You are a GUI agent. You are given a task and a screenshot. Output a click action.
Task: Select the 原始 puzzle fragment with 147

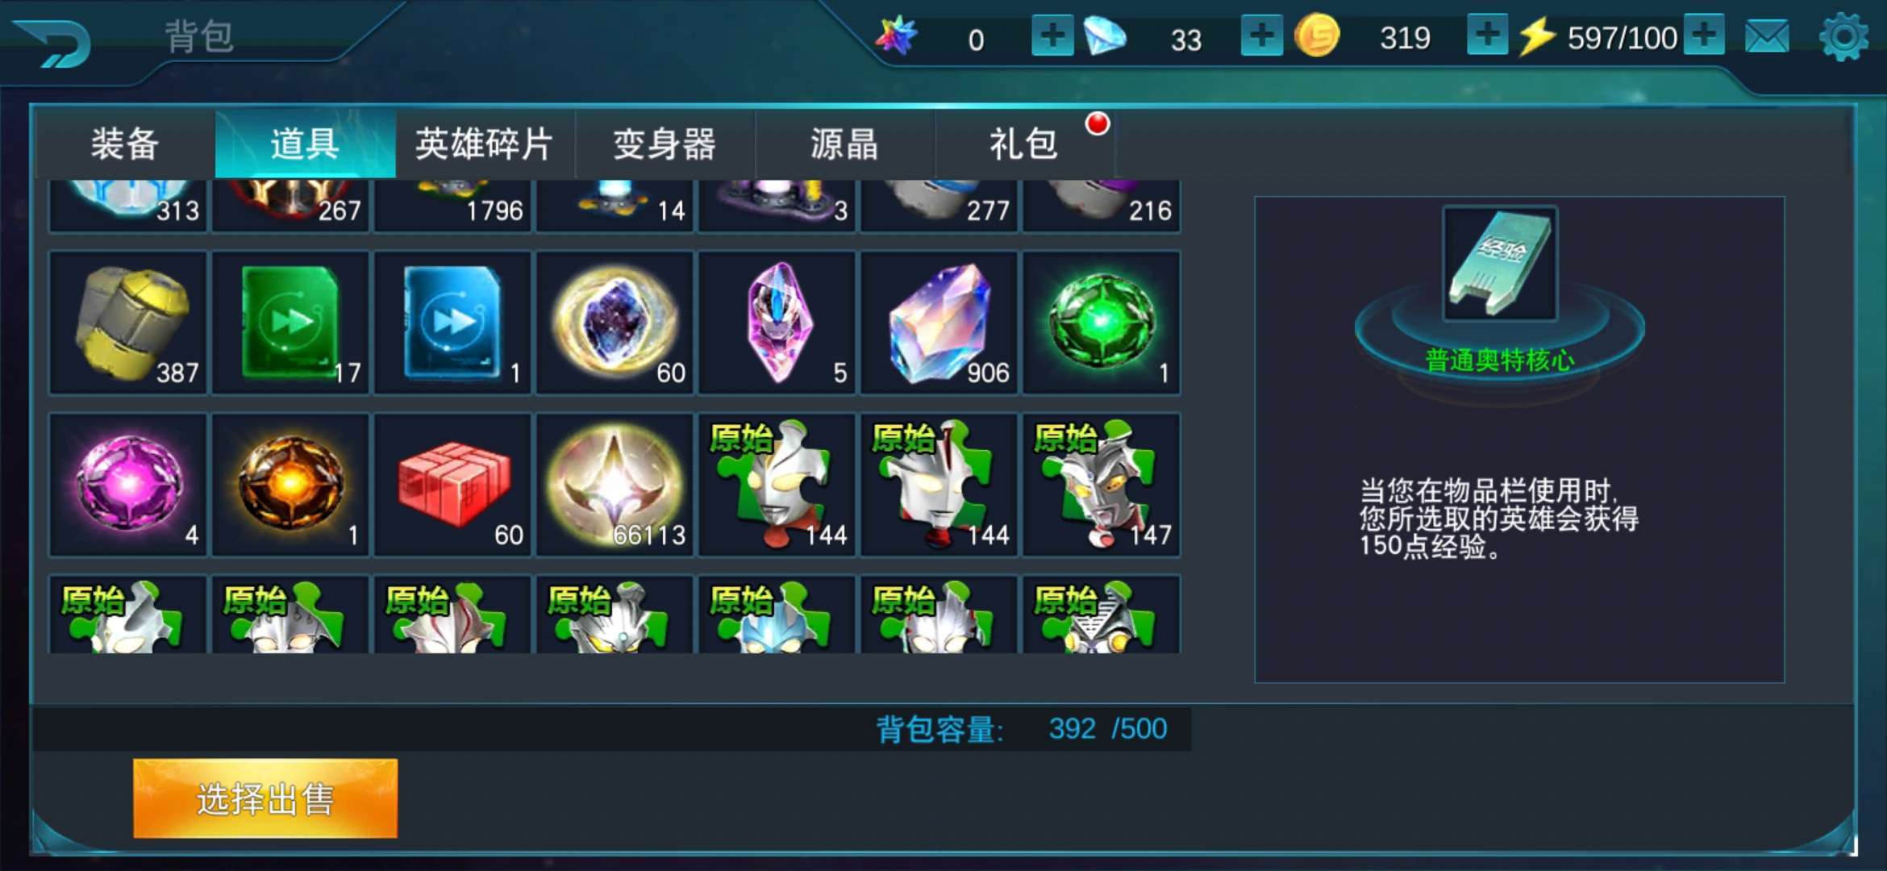(1102, 485)
